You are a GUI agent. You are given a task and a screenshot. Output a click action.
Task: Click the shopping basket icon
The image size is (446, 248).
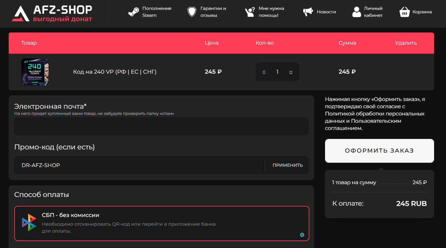coord(405,12)
